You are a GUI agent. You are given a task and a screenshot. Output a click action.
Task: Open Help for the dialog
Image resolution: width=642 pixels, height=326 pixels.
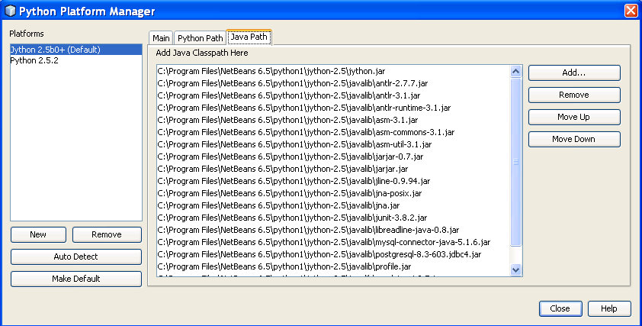click(x=609, y=308)
